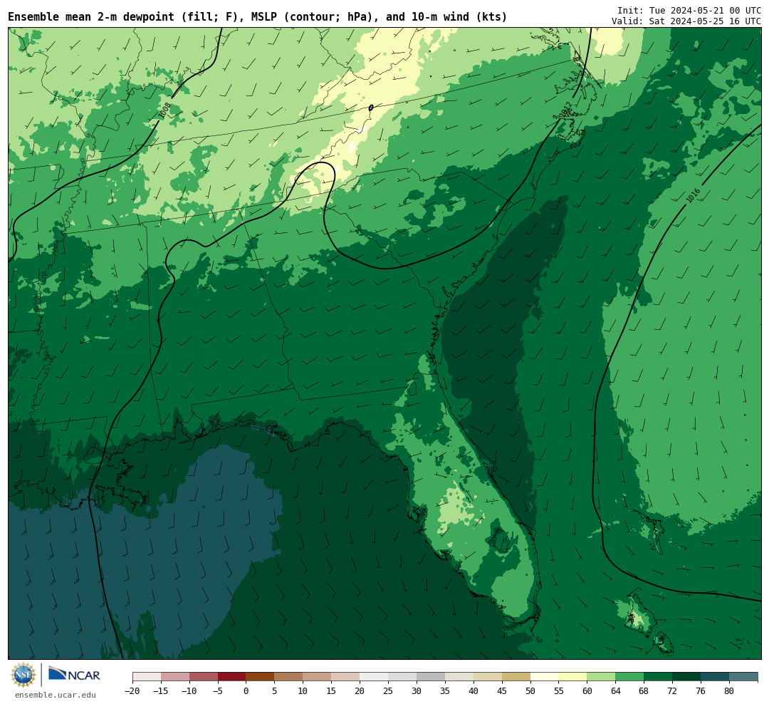Click the colorbar label '64'
769x704 pixels.
[615, 690]
